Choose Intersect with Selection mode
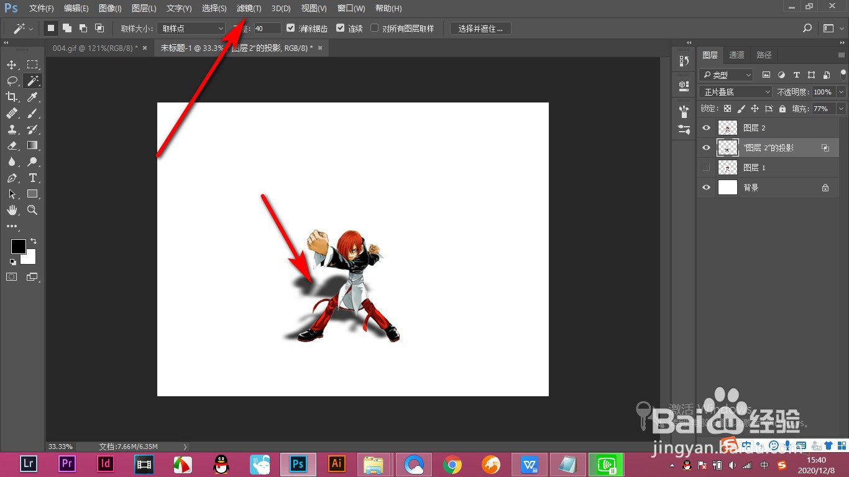Screen dimensions: 849x477 pos(99,28)
